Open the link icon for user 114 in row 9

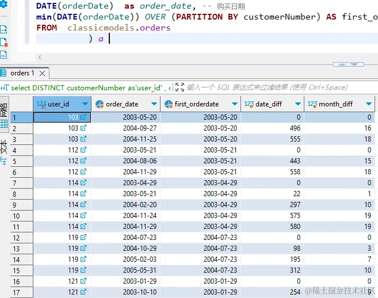point(83,205)
